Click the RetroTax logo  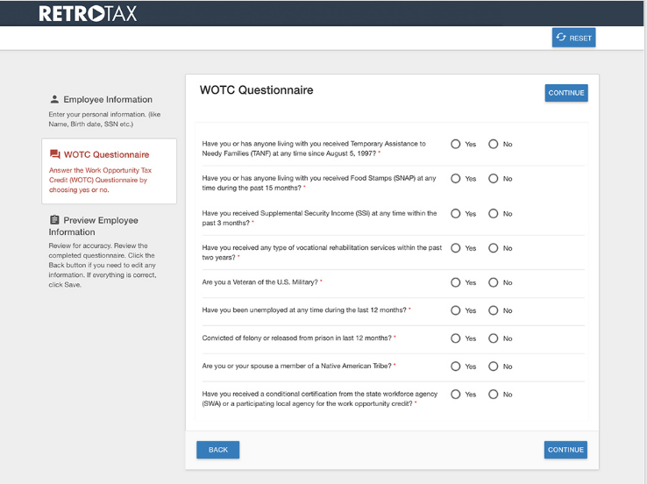[88, 13]
